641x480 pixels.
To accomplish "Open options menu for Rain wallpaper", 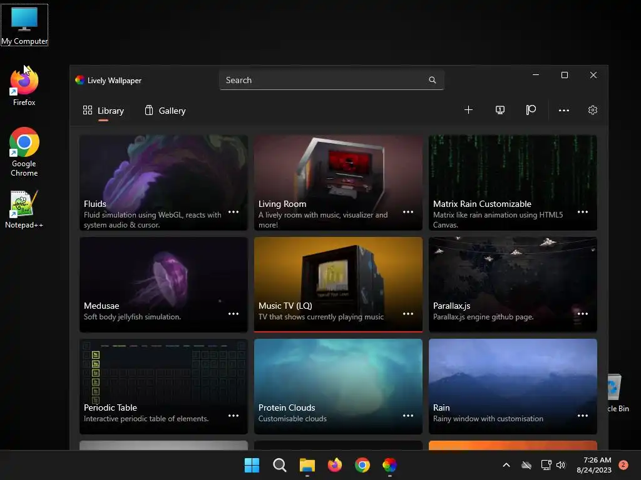I will point(583,416).
